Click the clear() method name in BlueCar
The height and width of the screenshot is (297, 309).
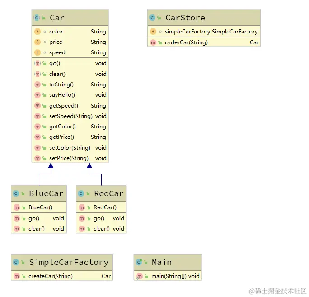click(37, 229)
